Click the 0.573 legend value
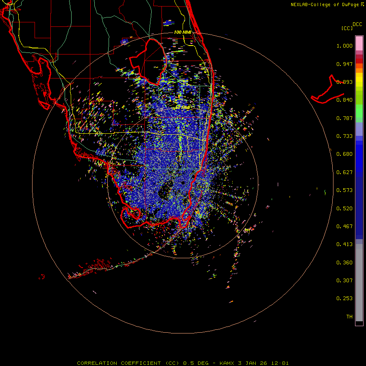 [344, 190]
